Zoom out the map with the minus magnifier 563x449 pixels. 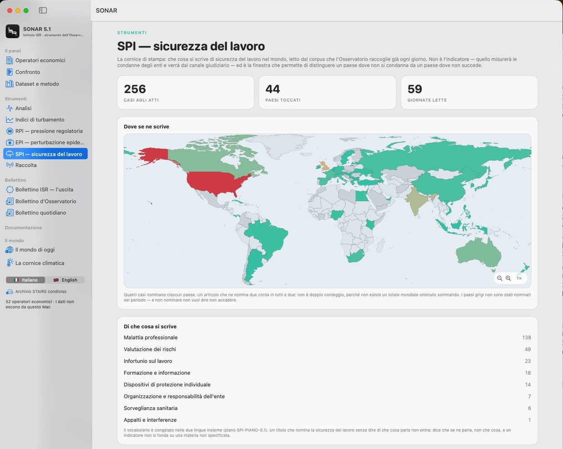click(499, 278)
